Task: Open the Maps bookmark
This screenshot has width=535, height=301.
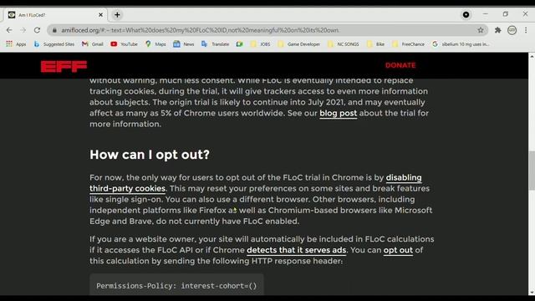Action: (155, 44)
